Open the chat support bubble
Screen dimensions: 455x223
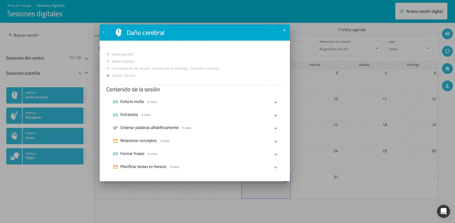point(443,211)
